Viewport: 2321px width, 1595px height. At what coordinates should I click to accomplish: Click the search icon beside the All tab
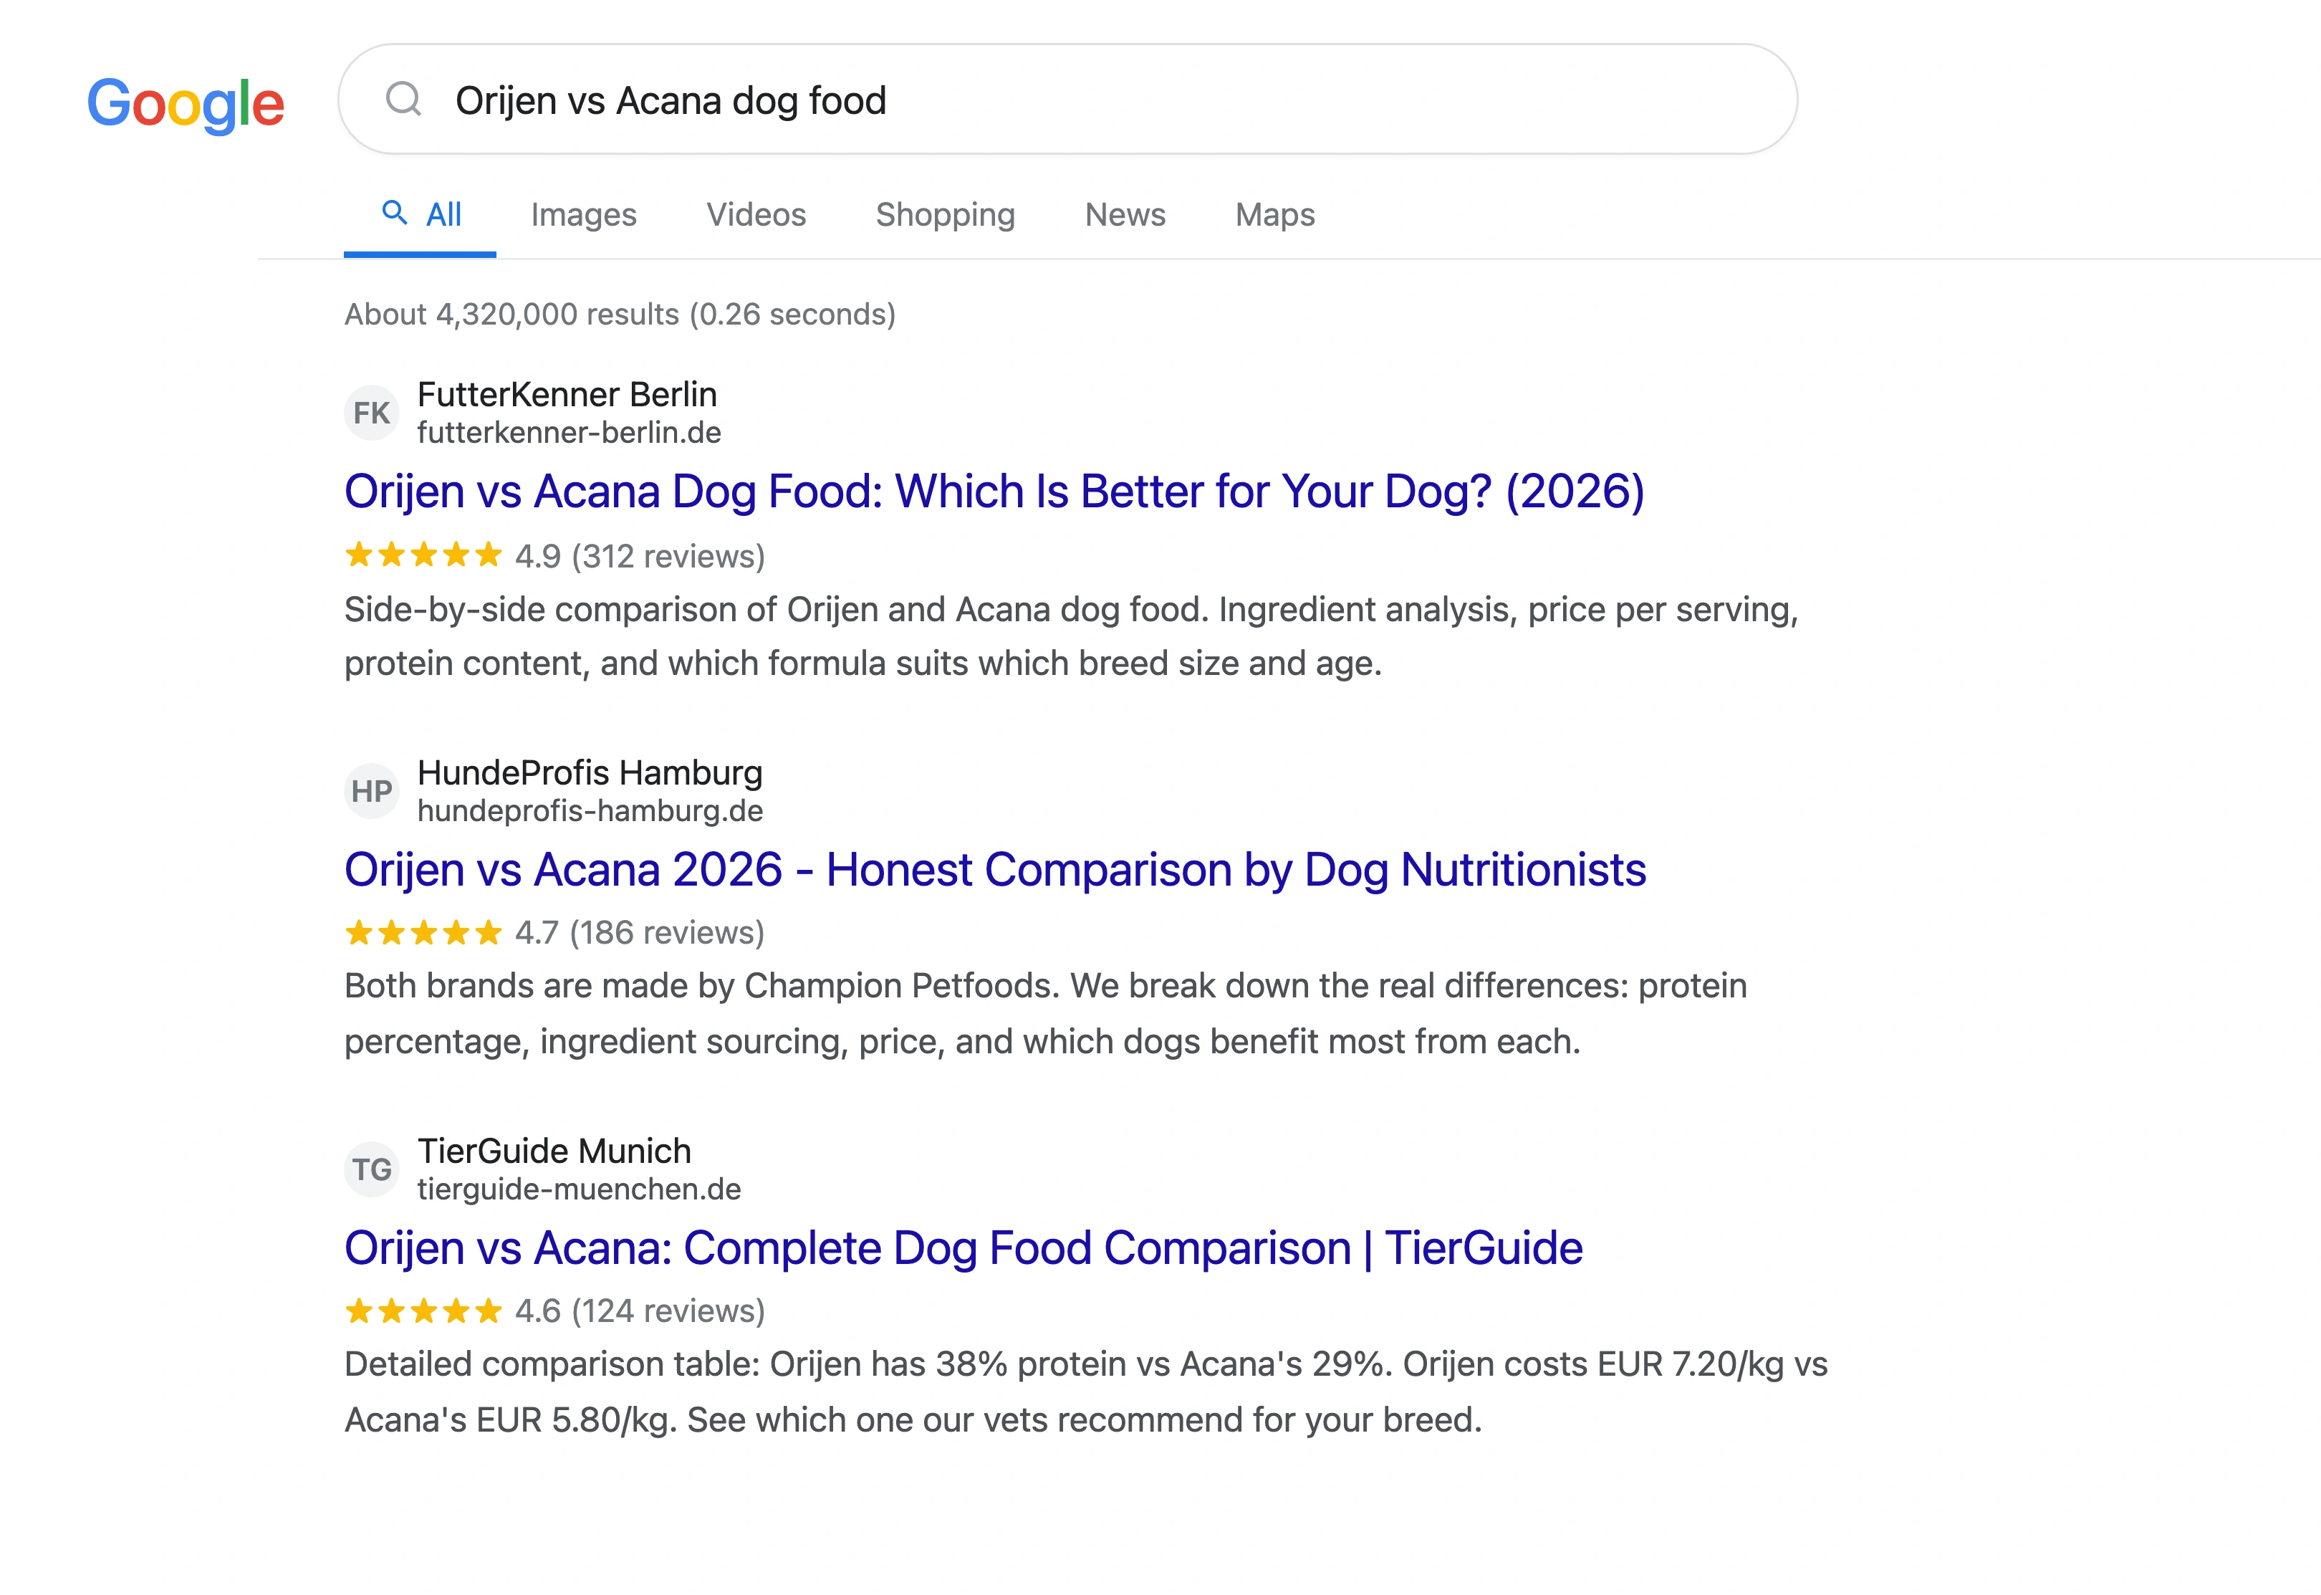(394, 213)
